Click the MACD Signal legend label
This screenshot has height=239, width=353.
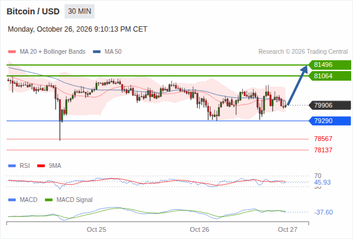(75, 200)
